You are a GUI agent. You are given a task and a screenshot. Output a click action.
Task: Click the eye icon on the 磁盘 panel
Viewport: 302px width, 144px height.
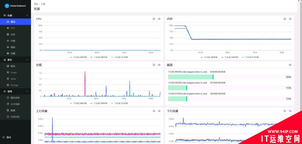click(x=290, y=65)
